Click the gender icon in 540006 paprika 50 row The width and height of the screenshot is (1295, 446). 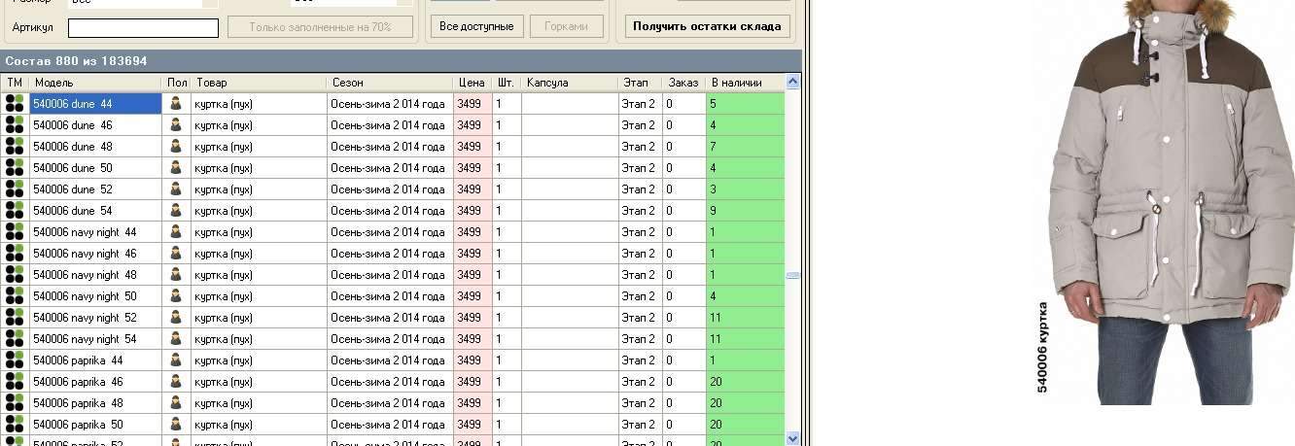tap(176, 424)
